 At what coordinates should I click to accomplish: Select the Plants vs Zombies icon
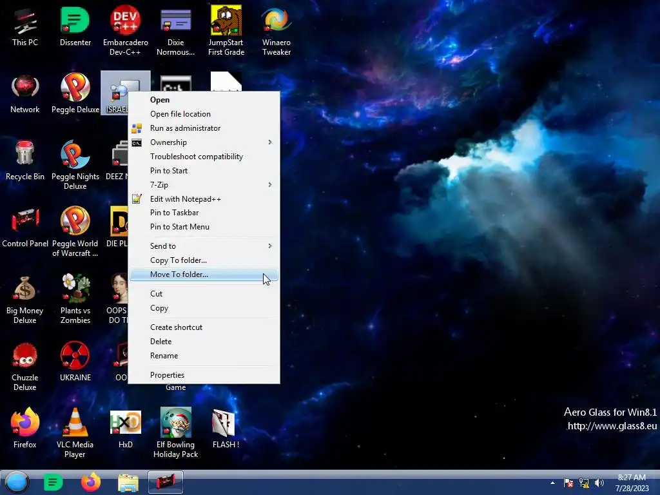pos(75,299)
